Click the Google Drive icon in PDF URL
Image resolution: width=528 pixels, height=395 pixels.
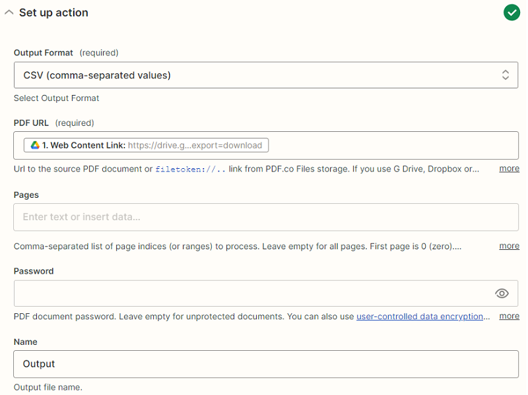pos(35,145)
